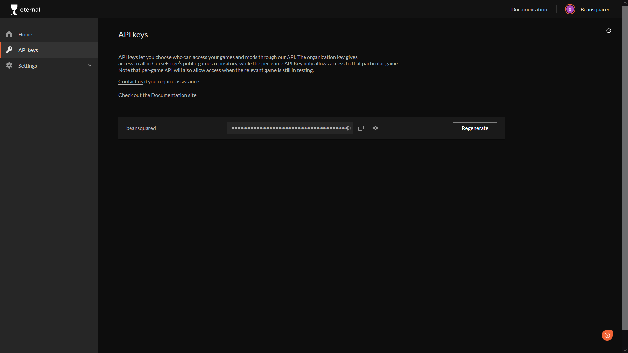This screenshot has height=353, width=628.
Task: Click the key icon beside API keys
Action: tap(9, 50)
